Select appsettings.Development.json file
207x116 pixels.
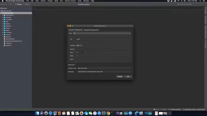(x=14, y=41)
